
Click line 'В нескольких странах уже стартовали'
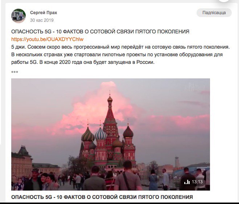117,54
